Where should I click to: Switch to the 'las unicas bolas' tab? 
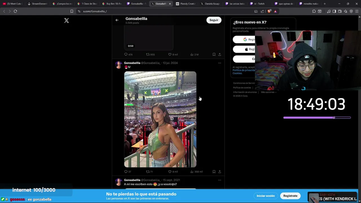[x=235, y=4]
